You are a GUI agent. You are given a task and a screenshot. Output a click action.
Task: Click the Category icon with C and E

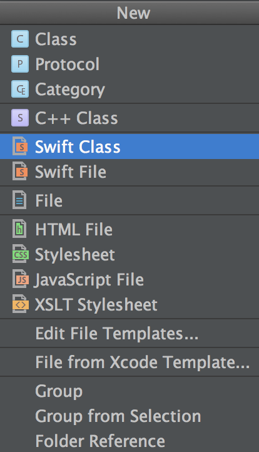[x=20, y=89]
